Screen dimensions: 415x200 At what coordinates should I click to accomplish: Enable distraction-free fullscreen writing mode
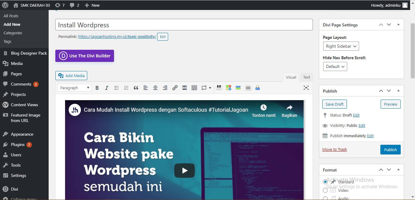point(306,88)
